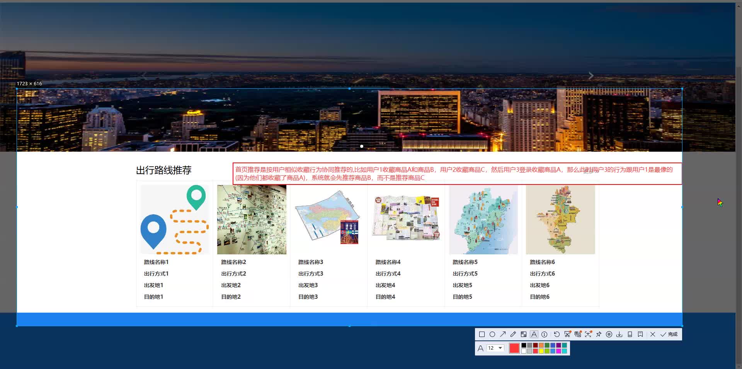Open the 路线名称6 yellow map thumbnail
This screenshot has width=742, height=369.
(560, 220)
